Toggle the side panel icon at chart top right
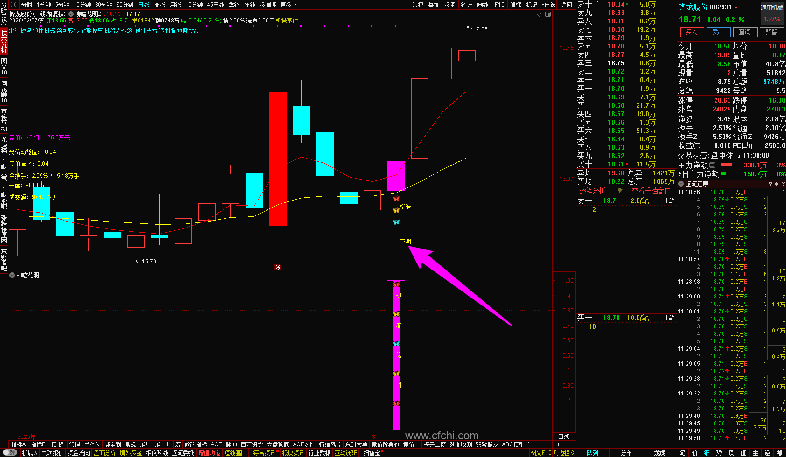 548,14
